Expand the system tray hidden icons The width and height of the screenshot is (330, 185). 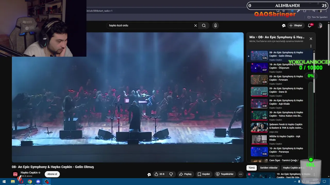click(x=295, y=182)
